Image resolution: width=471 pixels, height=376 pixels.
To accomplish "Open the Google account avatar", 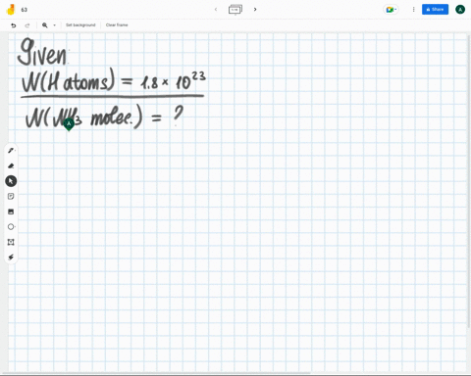I will click(460, 10).
